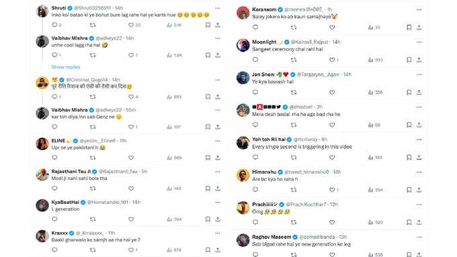This screenshot has width=457, height=257.
Task: Expand Show replies link
Action: click(66, 67)
